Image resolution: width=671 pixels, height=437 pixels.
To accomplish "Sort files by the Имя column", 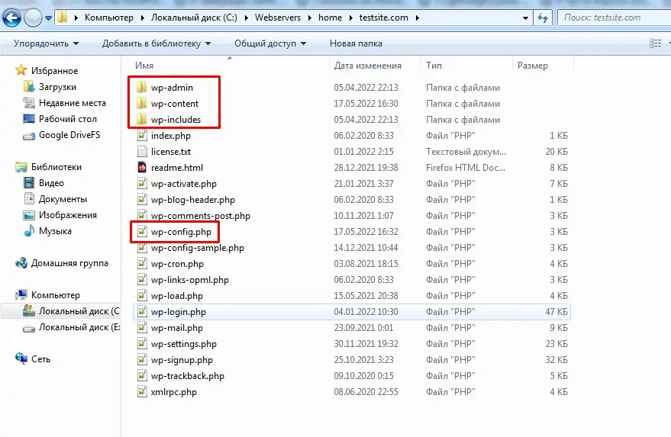I will (144, 66).
